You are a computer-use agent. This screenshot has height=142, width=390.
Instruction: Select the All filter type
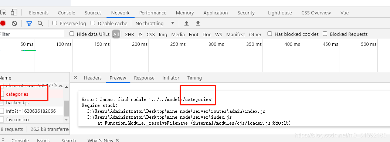tap(116, 34)
